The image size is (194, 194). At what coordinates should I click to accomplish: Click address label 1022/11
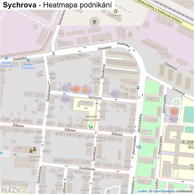tap(104, 104)
